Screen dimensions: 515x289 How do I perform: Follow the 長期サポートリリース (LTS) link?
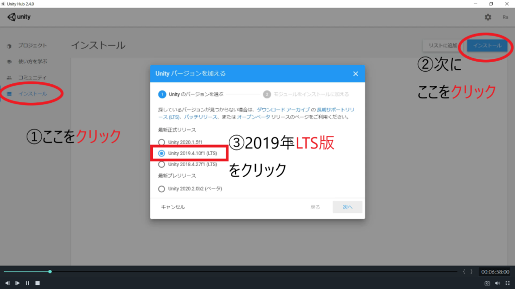coord(335,110)
